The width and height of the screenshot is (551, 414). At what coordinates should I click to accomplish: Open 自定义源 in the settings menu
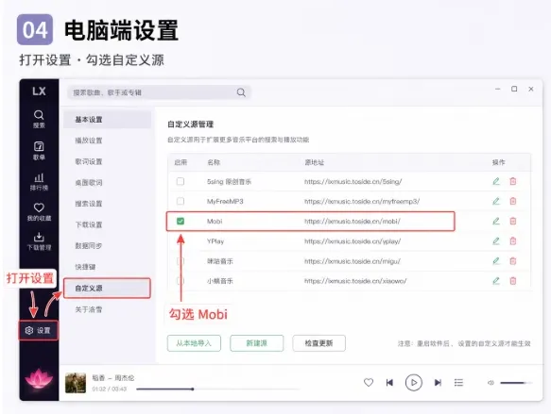click(x=107, y=289)
